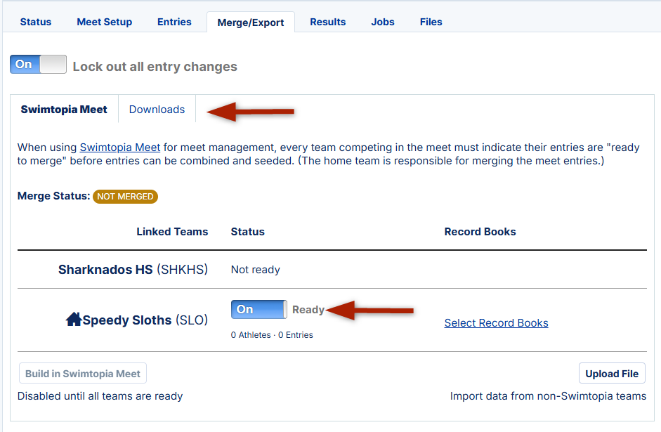Select the Swimtopia Meet sub-tab

(64, 110)
